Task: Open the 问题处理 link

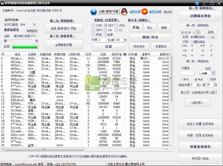Action: click(135, 12)
